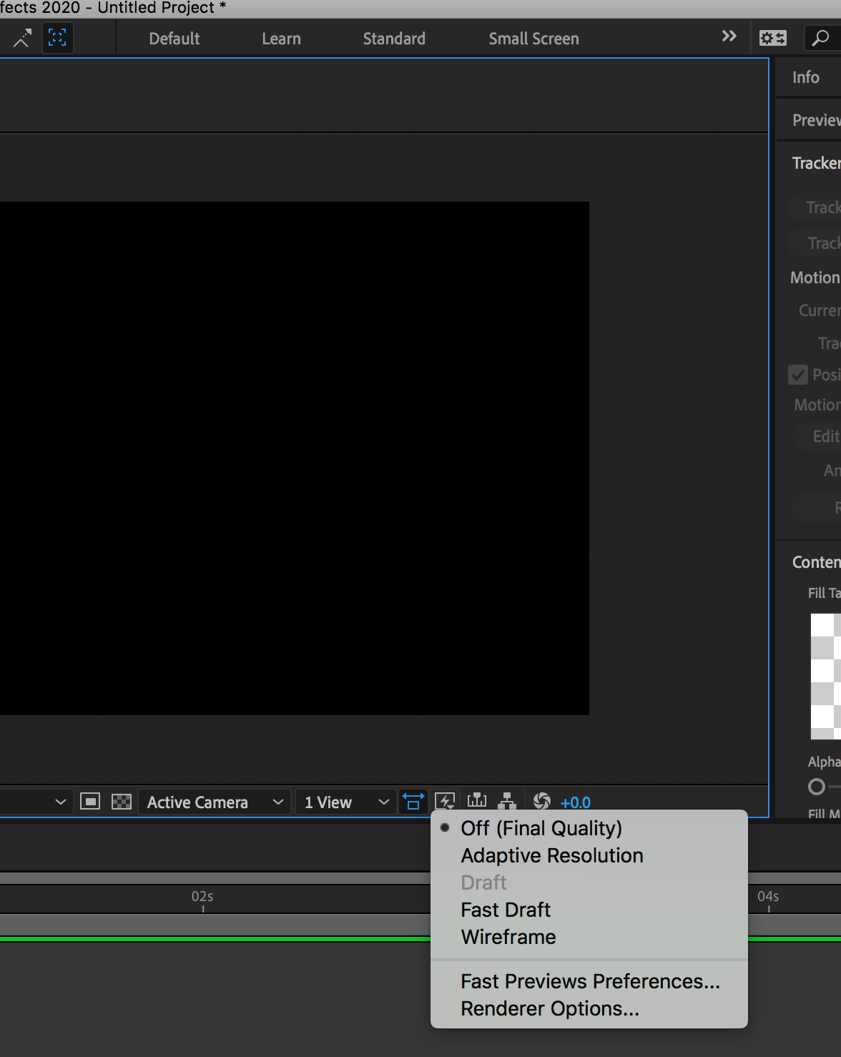Select the Selection tool arrow
This screenshot has height=1057, width=841.
point(21,38)
